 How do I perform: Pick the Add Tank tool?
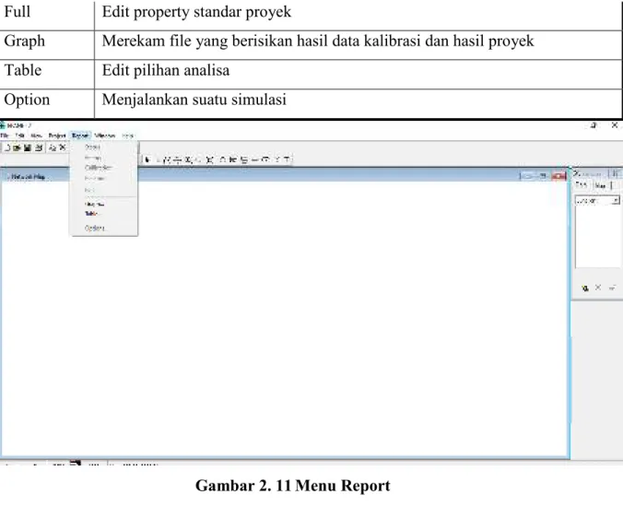(244, 159)
